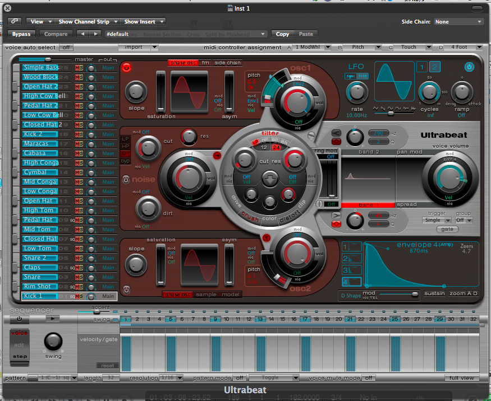Screen dimensions: 491x401
Task: Switch oscillator 1 to fm mode
Action: (205, 63)
